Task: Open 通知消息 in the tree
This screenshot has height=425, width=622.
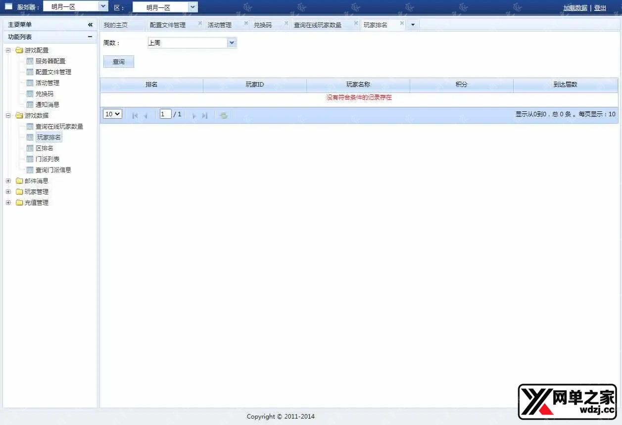Action: 48,104
